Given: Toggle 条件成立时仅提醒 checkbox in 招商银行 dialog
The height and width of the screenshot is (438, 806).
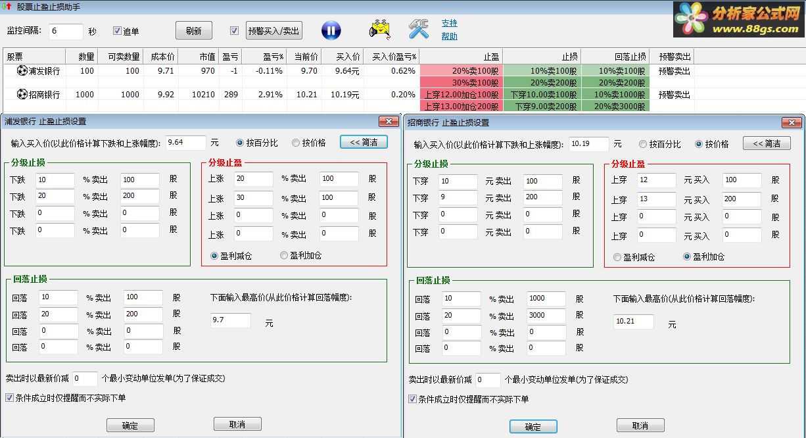Looking at the screenshot, I should point(412,399).
